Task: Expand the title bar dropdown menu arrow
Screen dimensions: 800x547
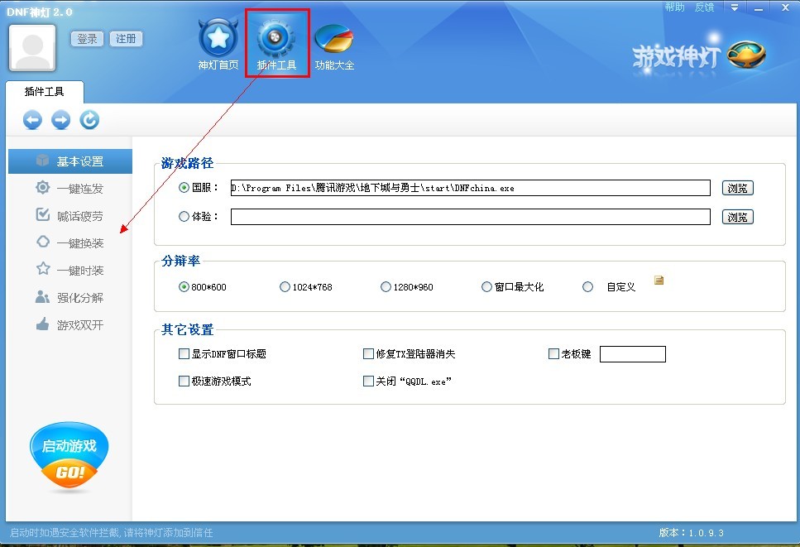Action: point(735,7)
